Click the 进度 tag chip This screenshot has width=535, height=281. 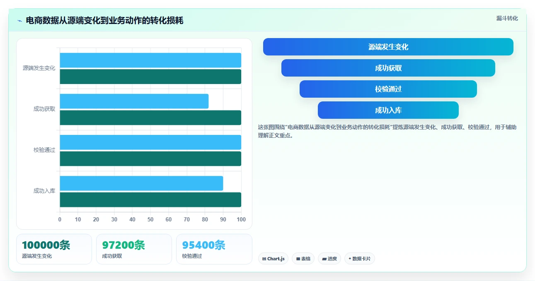pyautogui.click(x=329, y=259)
